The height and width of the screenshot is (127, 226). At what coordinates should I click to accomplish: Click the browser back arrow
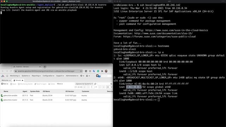point(2,71)
